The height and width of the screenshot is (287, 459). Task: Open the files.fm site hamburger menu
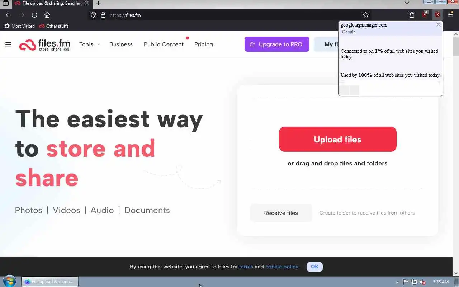9,44
